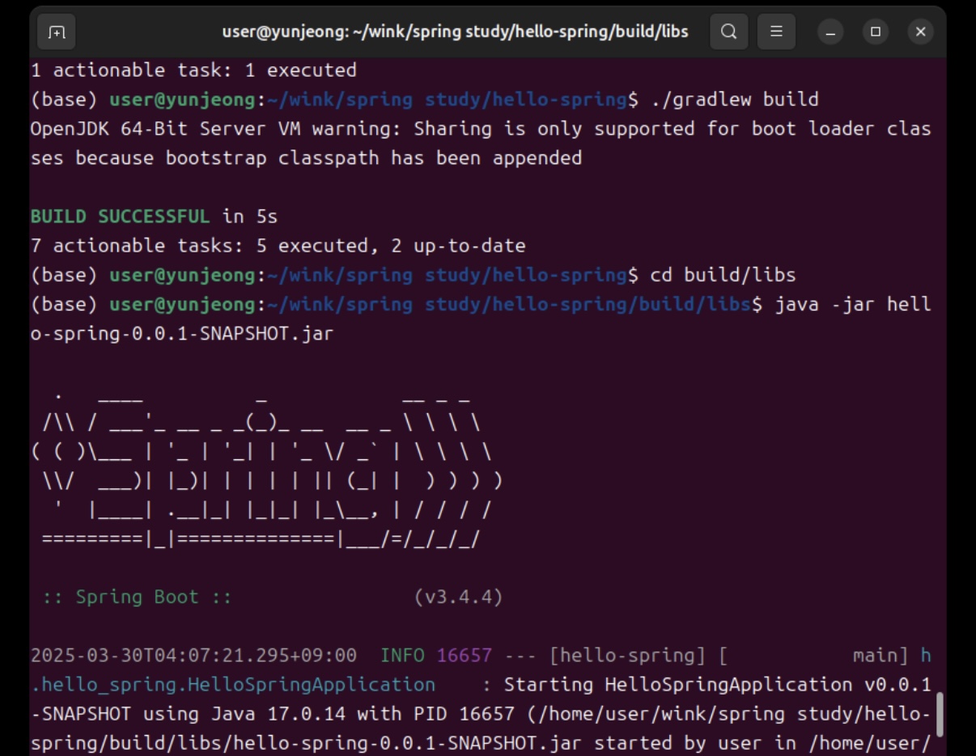
Task: Click the terminal scrollbar handle
Action: 939,715
